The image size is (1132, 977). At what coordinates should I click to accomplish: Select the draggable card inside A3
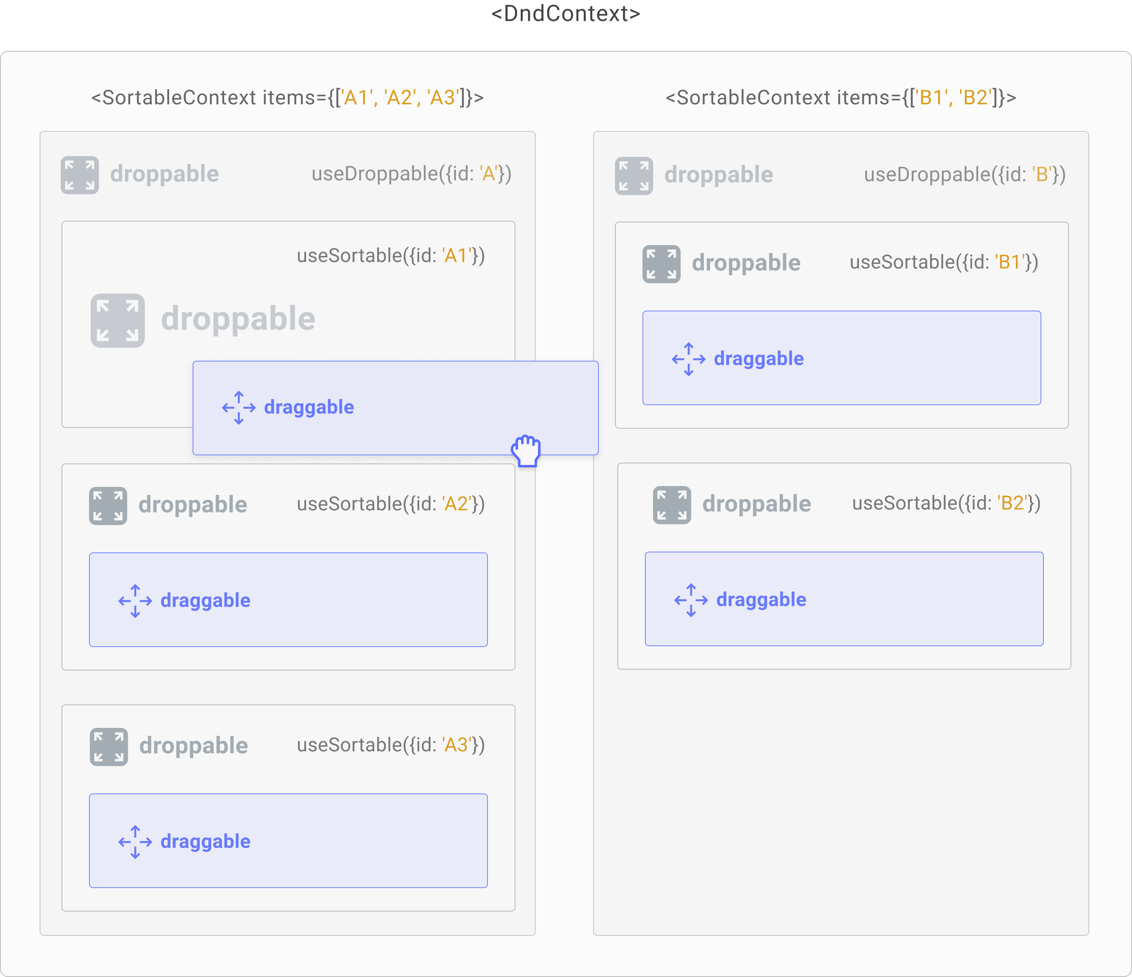(288, 840)
